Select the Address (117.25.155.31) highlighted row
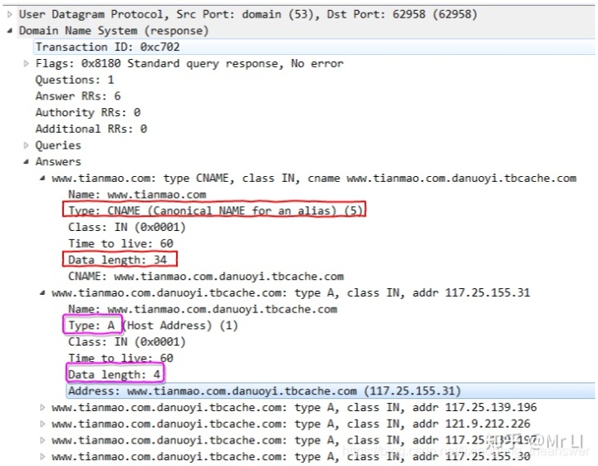Viewport: 598px width, 466px height. (331, 391)
